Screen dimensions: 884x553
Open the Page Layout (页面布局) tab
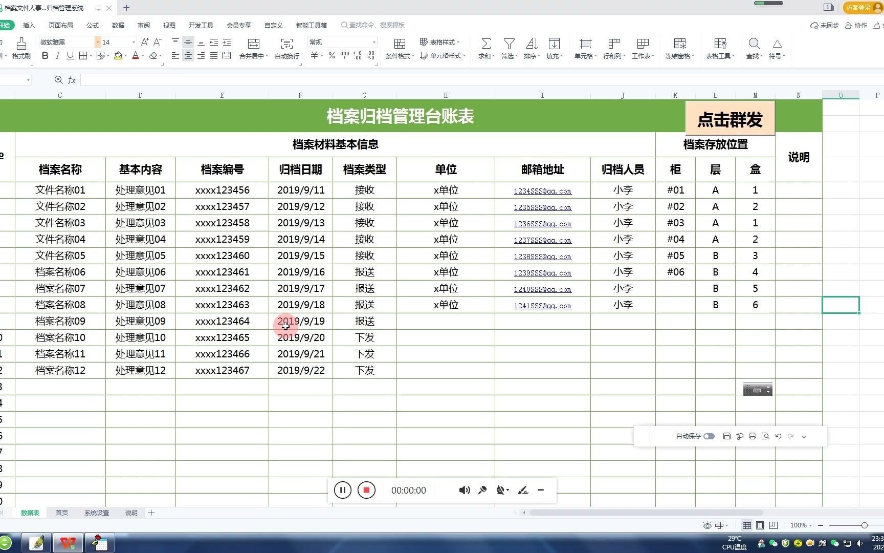tap(61, 25)
